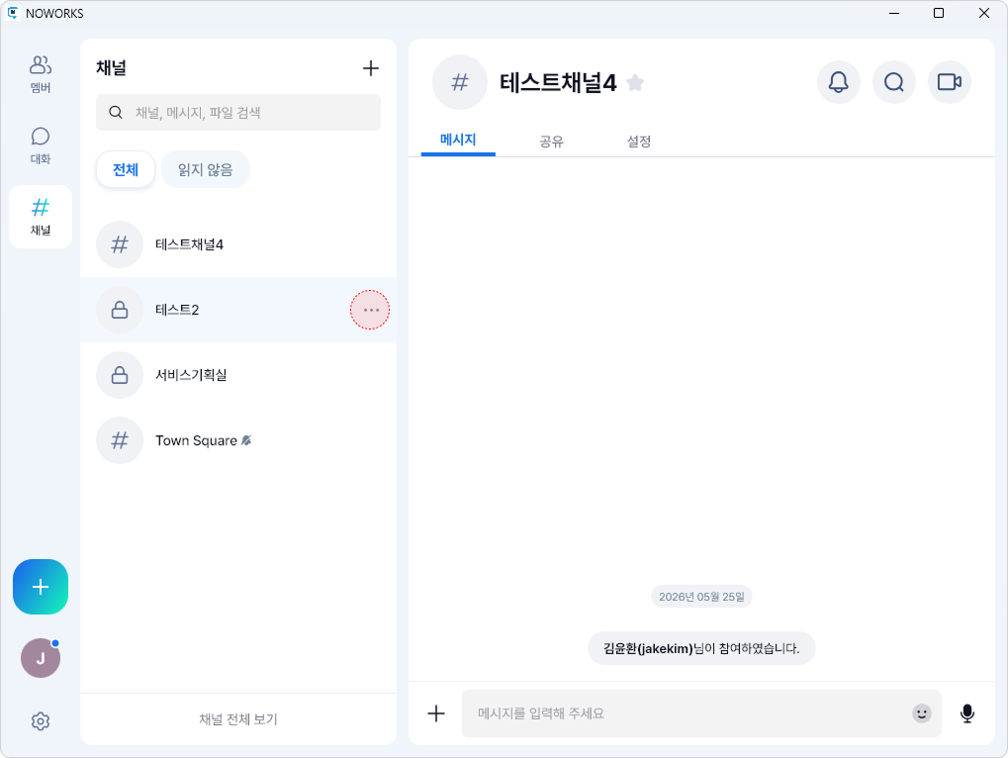1008x758 pixels.
Task: Switch to the 공유 tab
Action: point(551,142)
